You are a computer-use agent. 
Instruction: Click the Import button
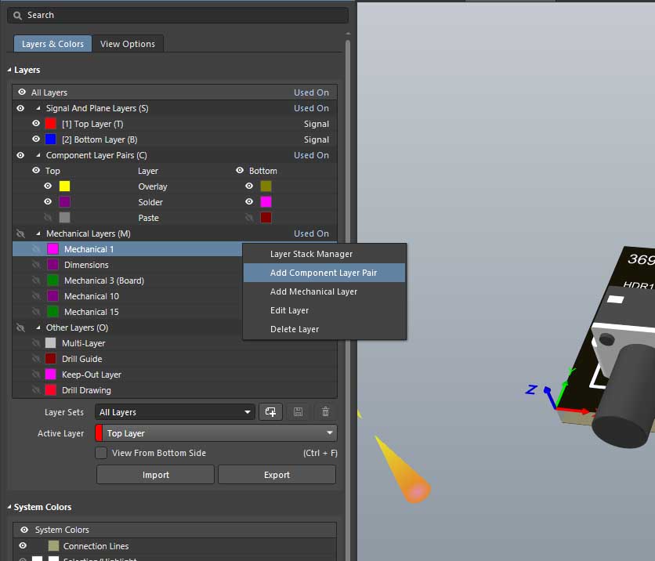(x=155, y=475)
